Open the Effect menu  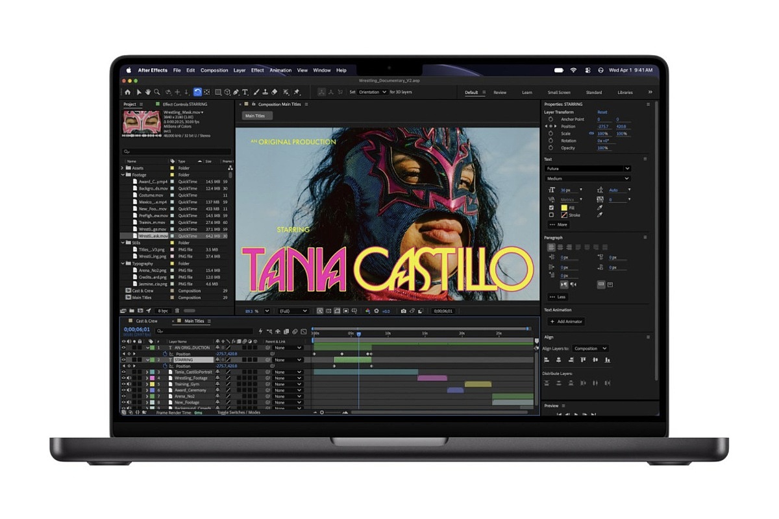click(258, 70)
